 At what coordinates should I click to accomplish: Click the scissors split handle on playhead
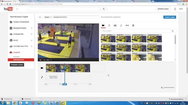click(x=65, y=67)
